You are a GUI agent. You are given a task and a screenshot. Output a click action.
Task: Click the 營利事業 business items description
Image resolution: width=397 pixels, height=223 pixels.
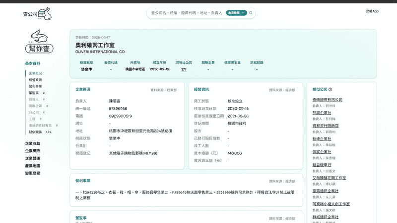185,195
